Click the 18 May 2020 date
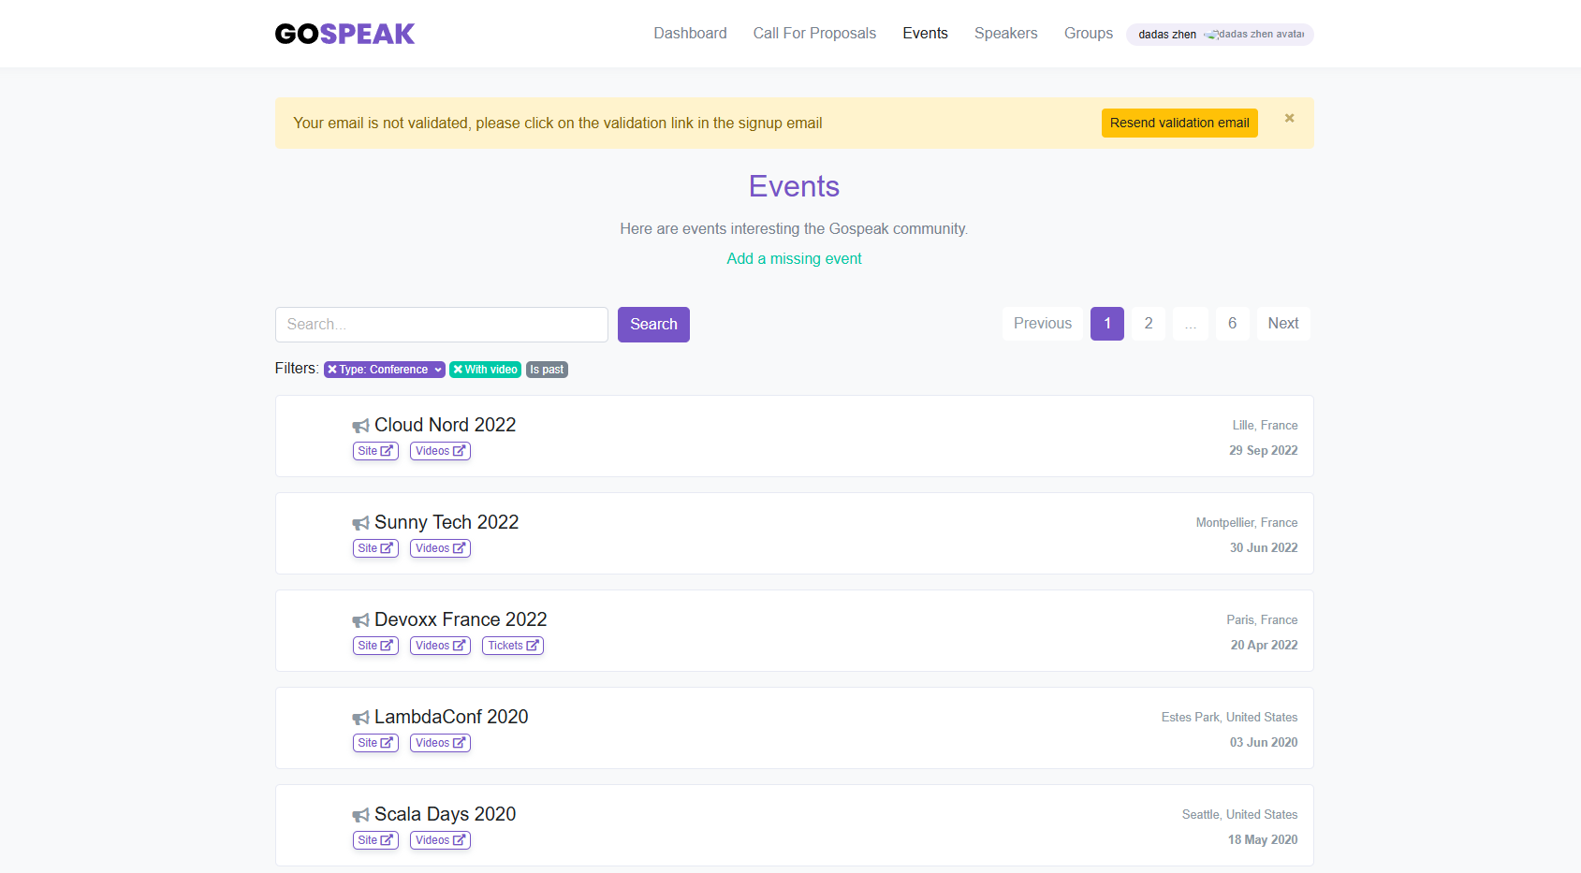Viewport: 1581px width, 873px height. 1263,840
